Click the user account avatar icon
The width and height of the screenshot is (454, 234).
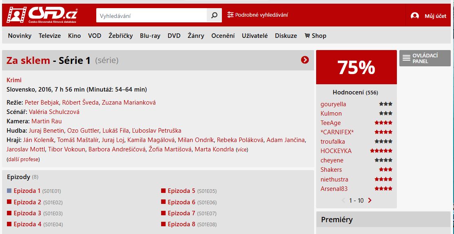(414, 16)
